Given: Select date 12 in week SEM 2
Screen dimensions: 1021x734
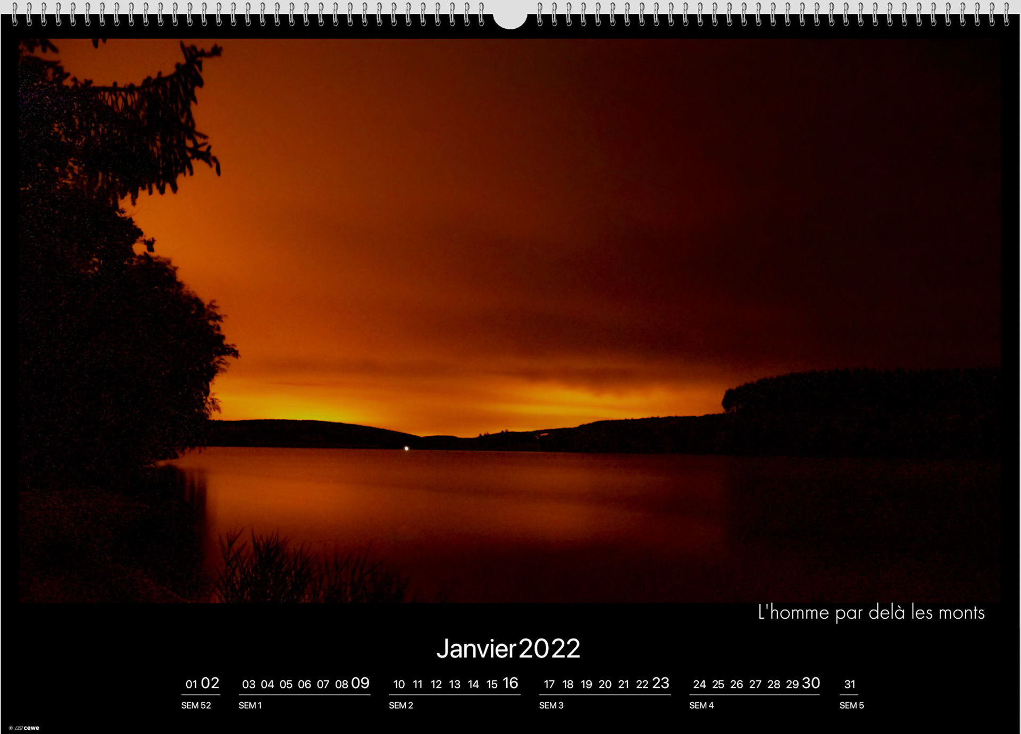Looking at the screenshot, I should 436,684.
